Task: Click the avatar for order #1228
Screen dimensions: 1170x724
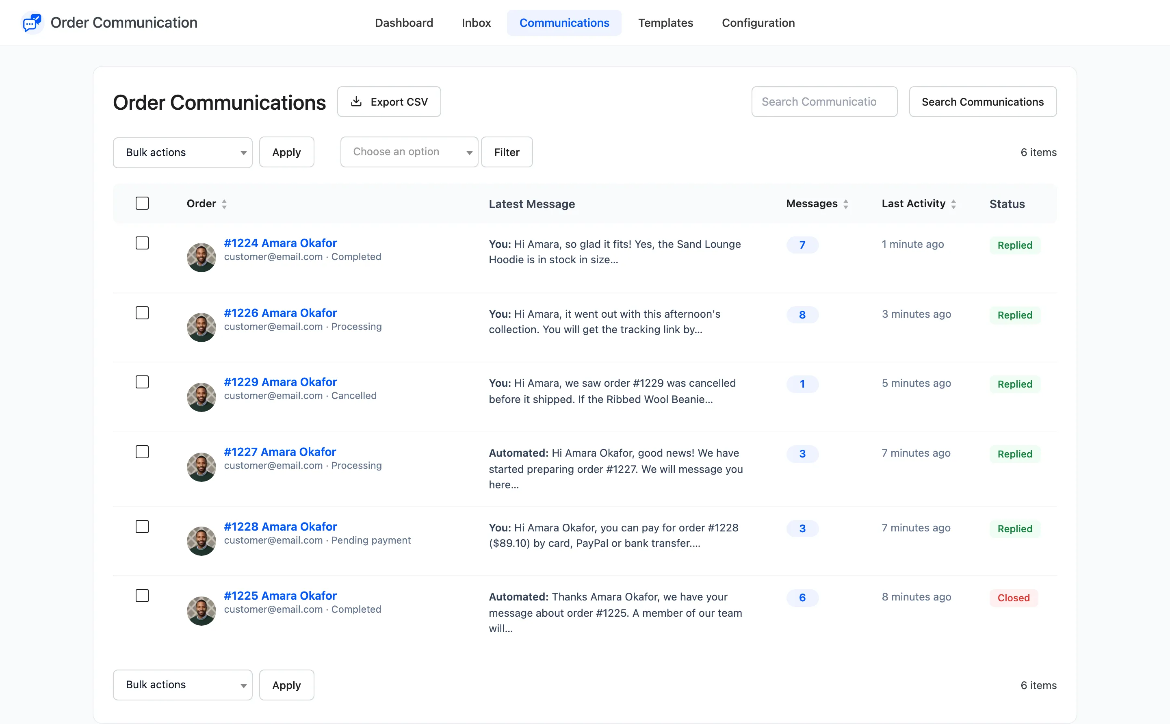Action: click(201, 541)
